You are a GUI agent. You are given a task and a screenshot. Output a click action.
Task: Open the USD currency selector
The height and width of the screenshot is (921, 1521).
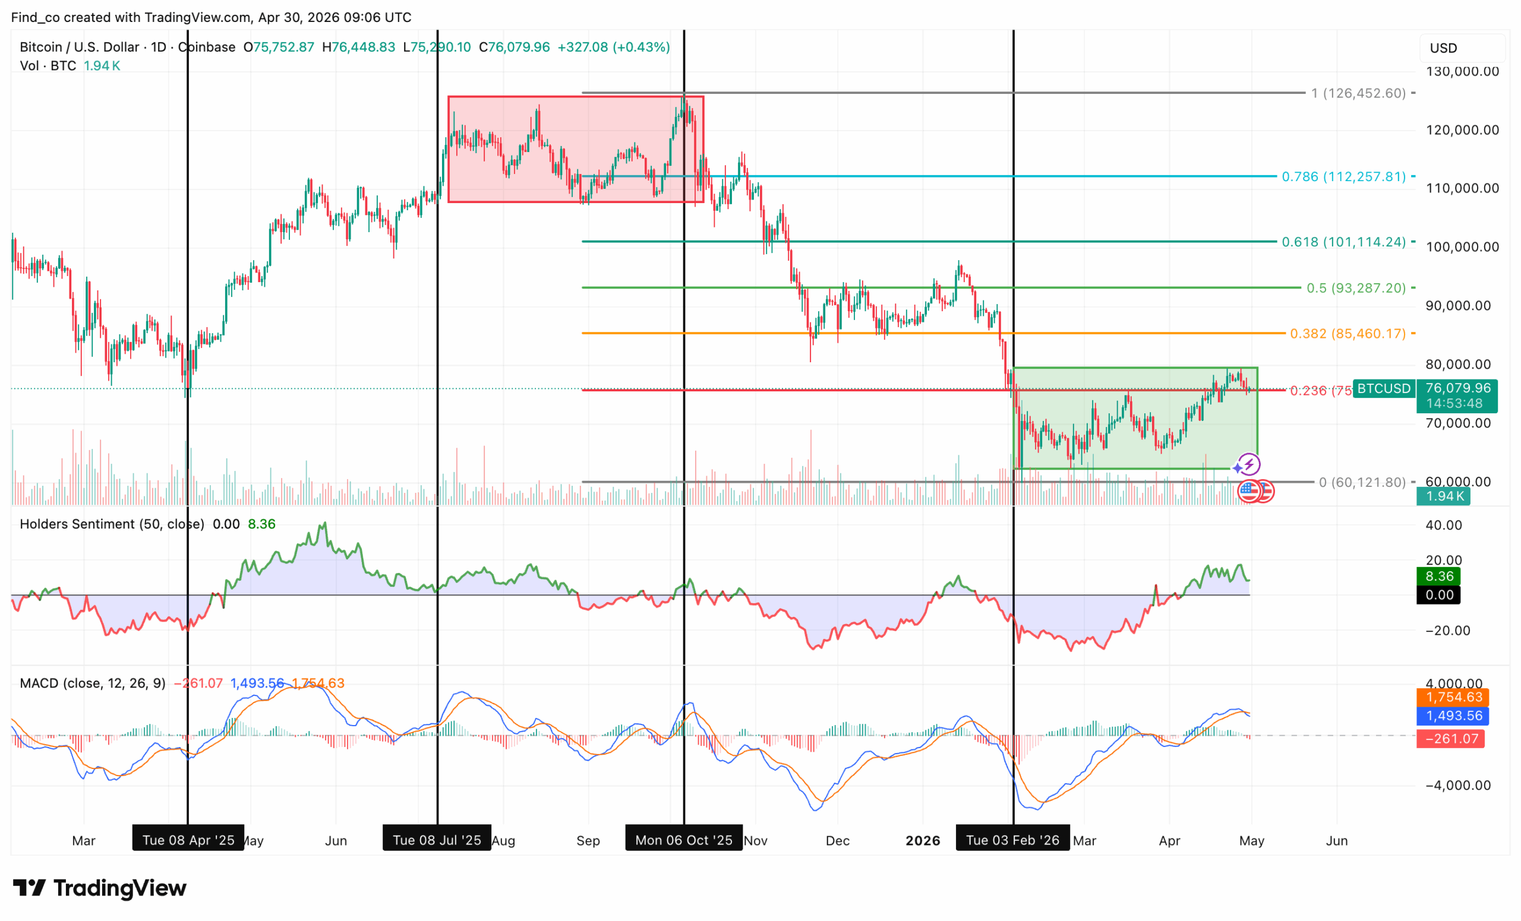pos(1462,48)
